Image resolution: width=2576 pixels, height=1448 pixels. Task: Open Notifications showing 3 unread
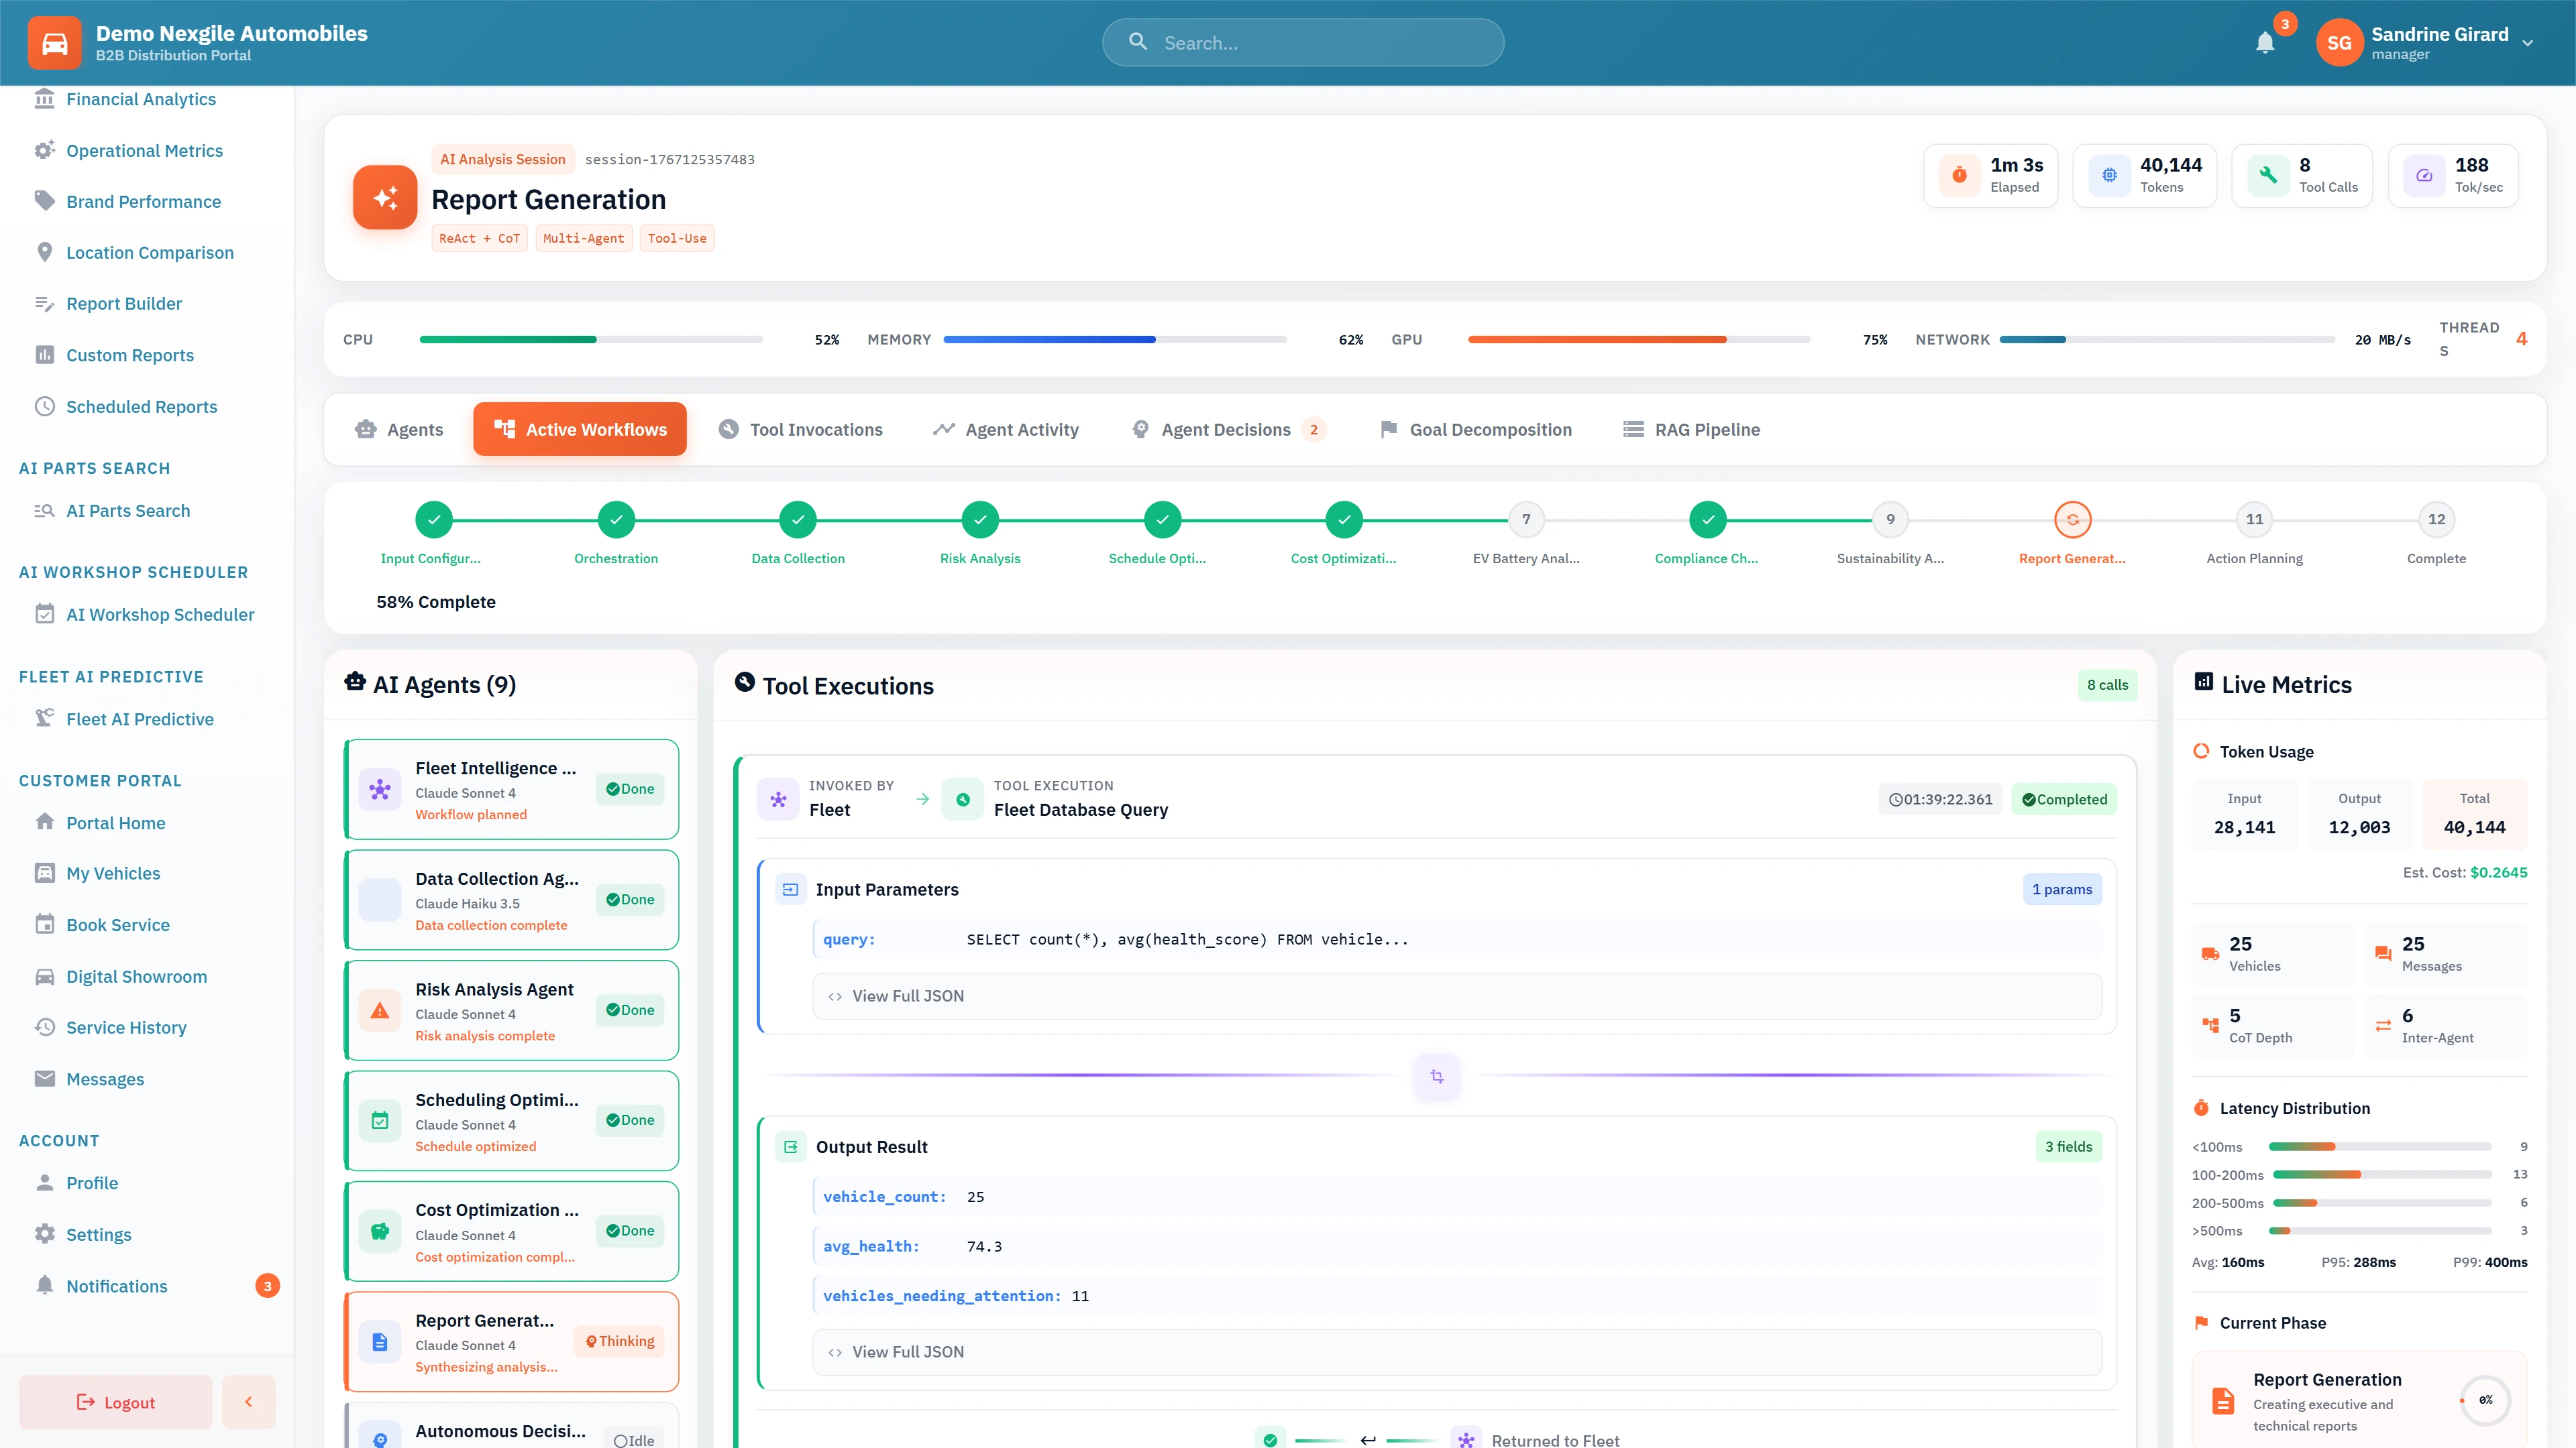(117, 1286)
